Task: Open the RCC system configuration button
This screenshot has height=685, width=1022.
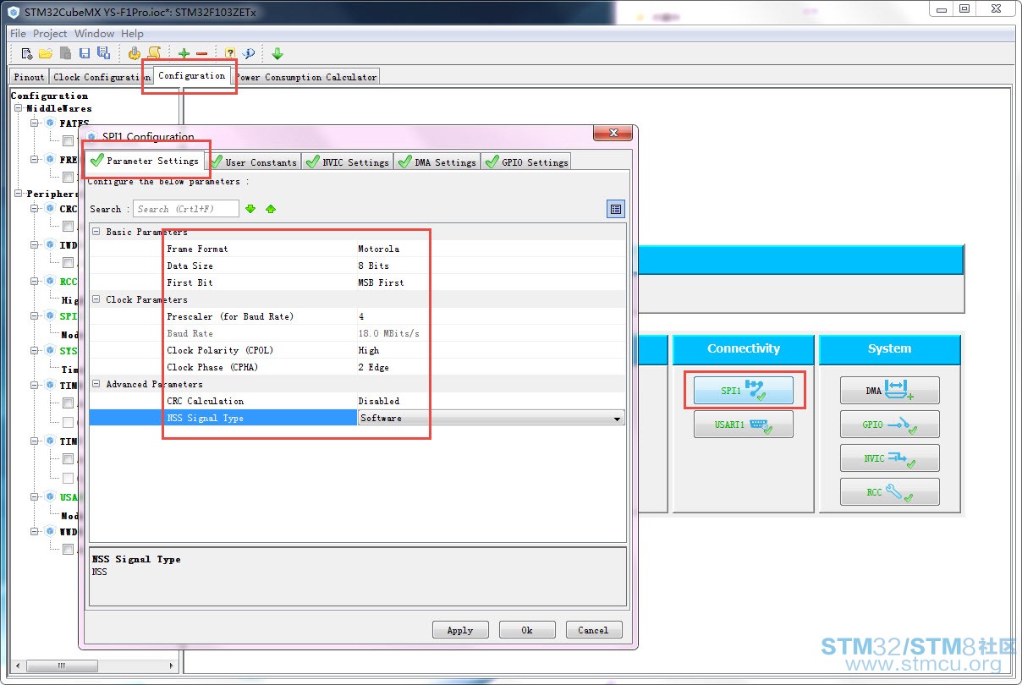Action: pos(890,492)
